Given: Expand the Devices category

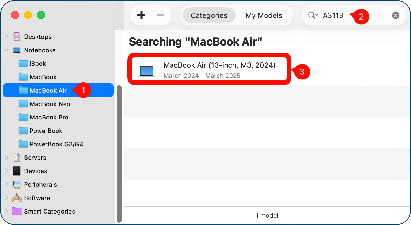Looking at the screenshot, I should [6, 171].
